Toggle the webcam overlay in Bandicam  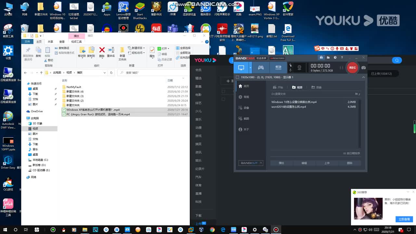click(x=299, y=68)
